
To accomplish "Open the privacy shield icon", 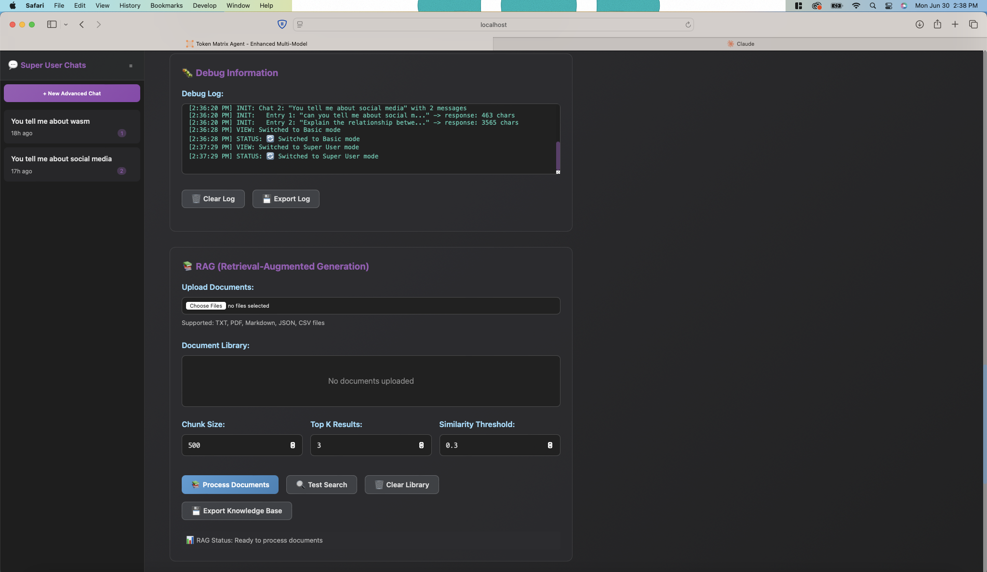I will coord(282,24).
